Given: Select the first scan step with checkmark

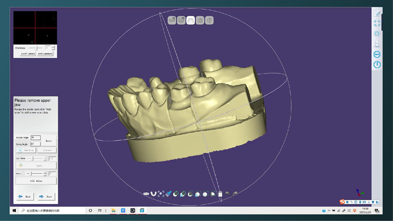Looking at the screenshot, I should point(172,20).
